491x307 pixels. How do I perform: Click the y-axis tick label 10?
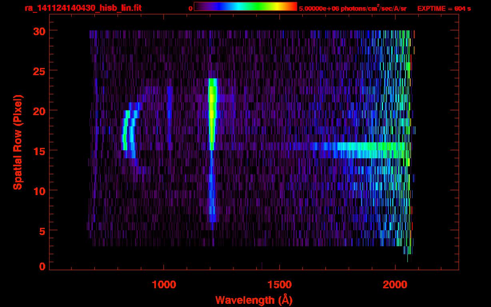pos(38,191)
